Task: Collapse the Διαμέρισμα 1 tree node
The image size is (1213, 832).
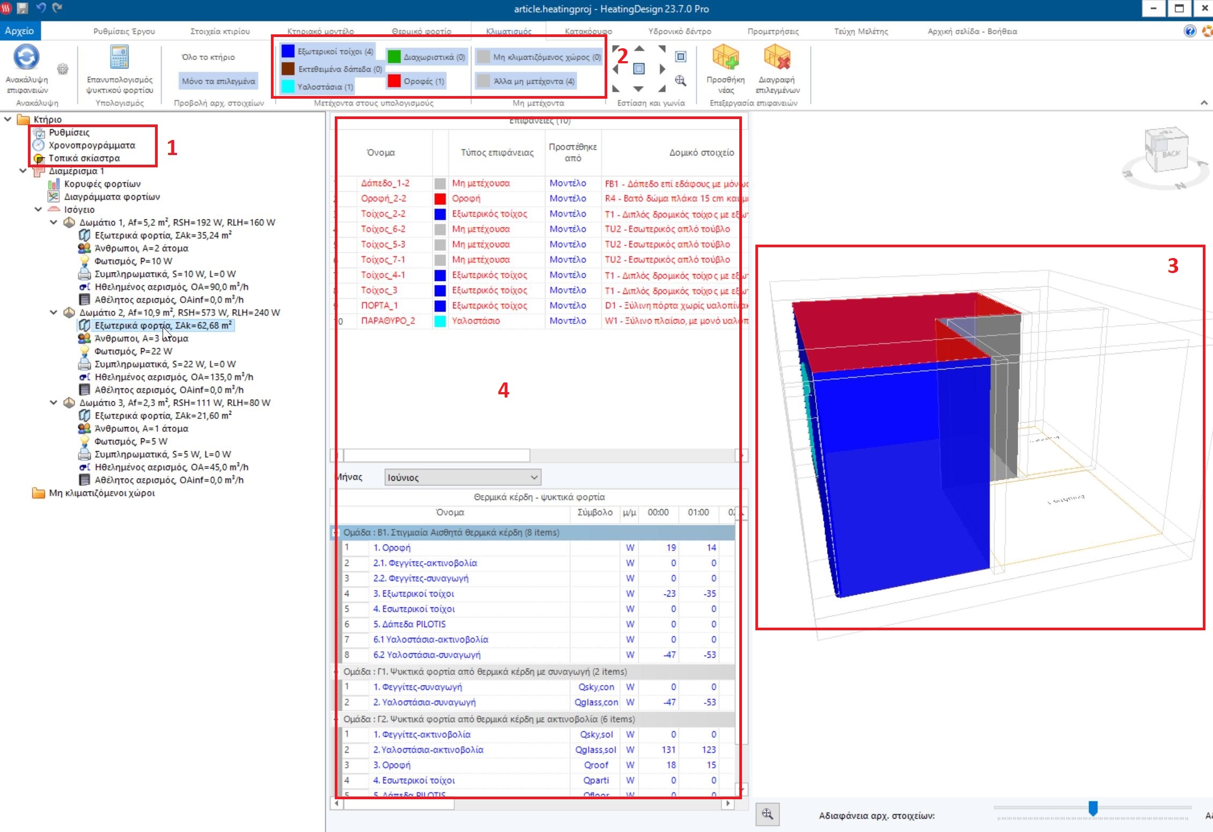Action: (23, 171)
